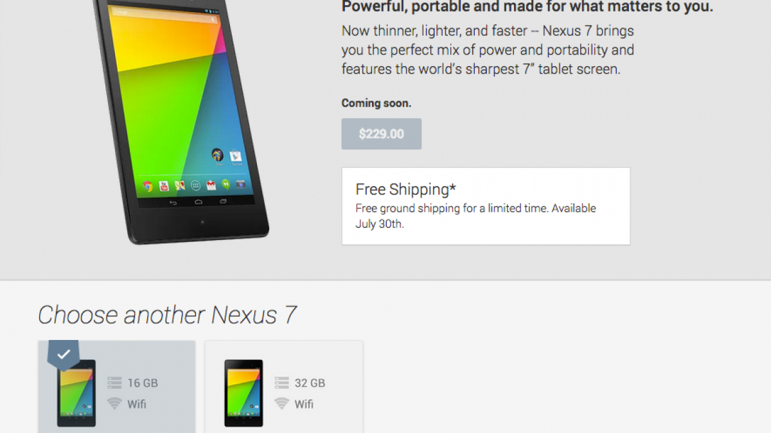Click the tablet's recent apps button
Screen dimensions: 771x433
[223, 201]
